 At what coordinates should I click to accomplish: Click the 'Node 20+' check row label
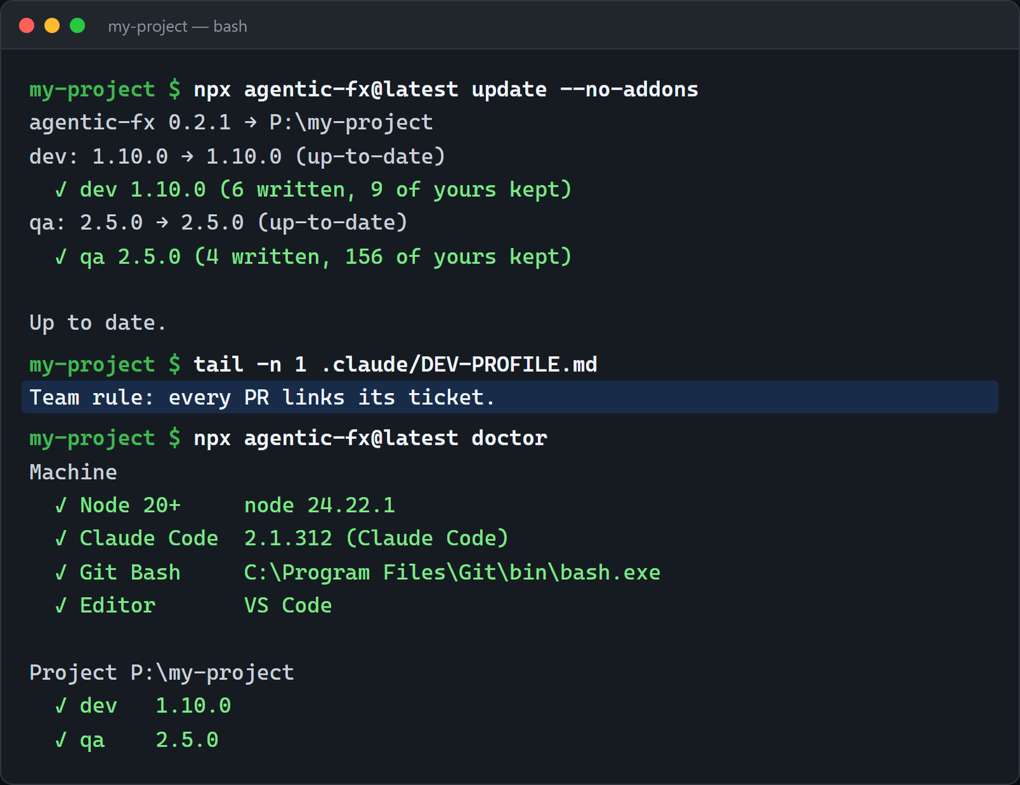coord(130,505)
